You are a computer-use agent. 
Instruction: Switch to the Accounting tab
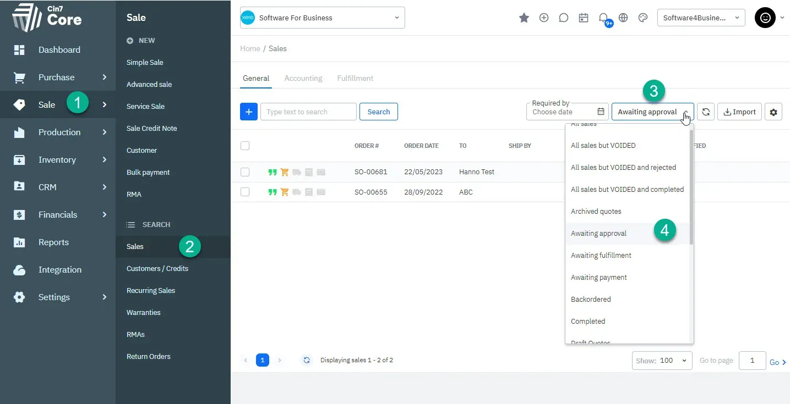point(303,78)
